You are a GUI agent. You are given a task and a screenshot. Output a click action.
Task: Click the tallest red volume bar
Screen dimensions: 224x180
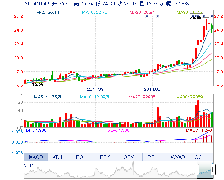(x=198, y=114)
